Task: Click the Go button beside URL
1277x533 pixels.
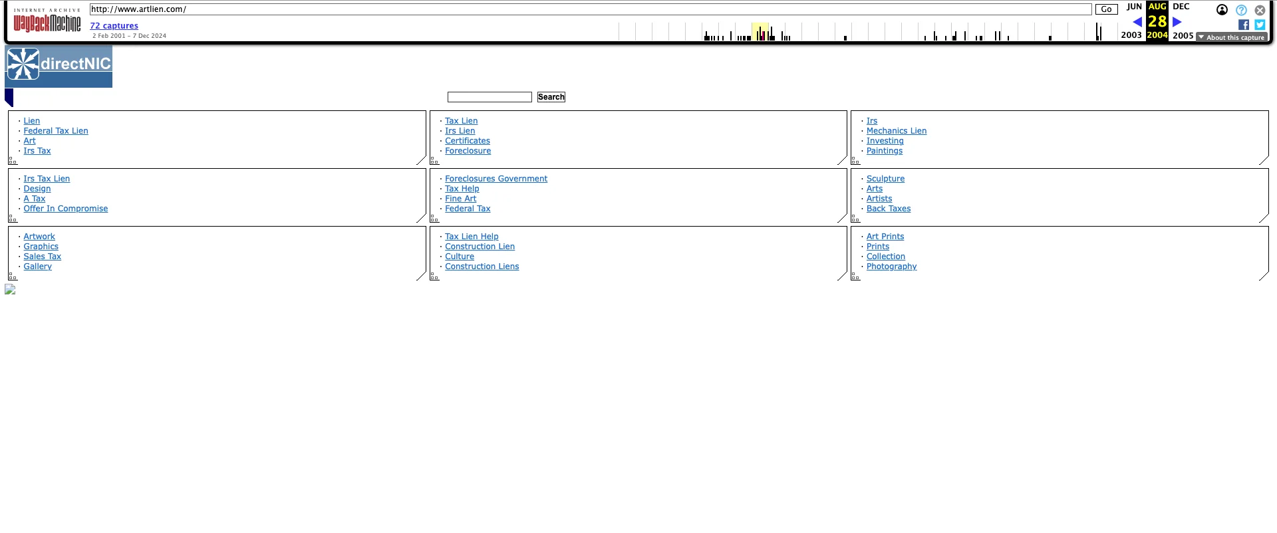Action: point(1106,9)
